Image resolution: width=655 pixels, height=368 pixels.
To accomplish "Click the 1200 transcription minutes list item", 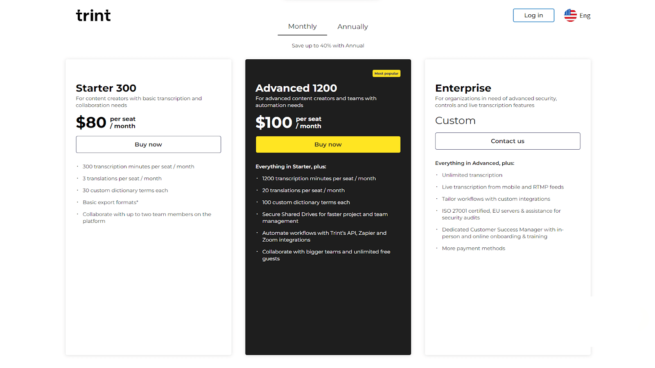I will coord(319,178).
